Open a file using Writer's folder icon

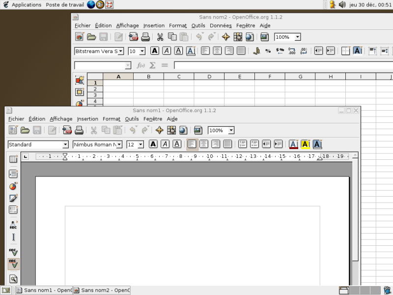[x=25, y=130]
